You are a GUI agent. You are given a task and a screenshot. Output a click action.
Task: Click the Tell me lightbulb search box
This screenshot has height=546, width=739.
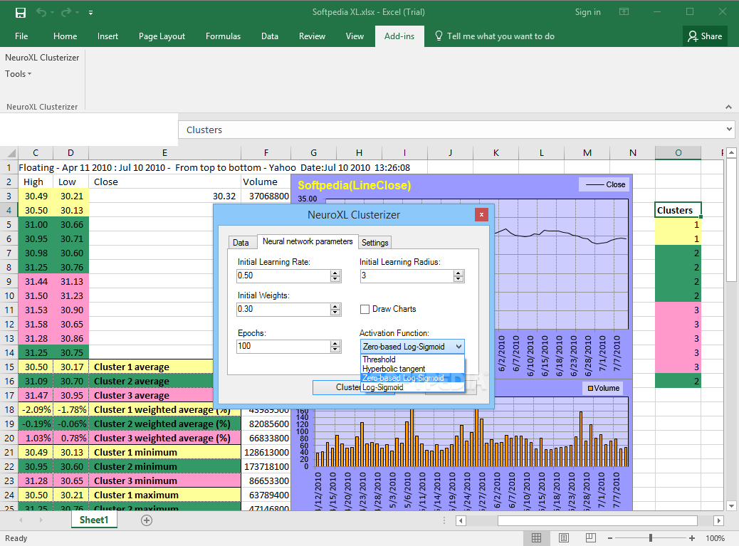click(x=494, y=36)
